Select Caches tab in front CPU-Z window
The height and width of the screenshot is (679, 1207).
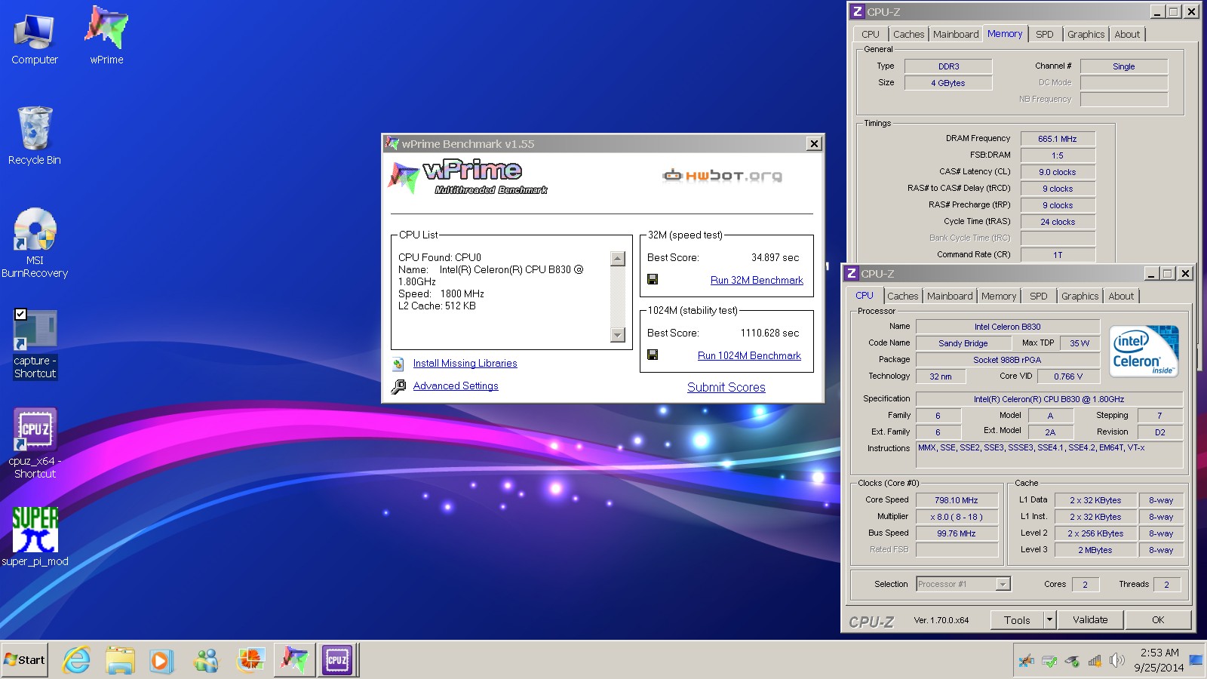pyautogui.click(x=903, y=296)
